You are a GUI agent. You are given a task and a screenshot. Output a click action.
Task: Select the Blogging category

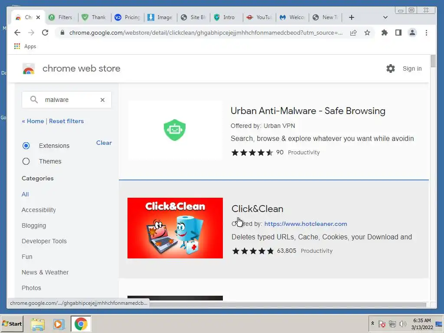[34, 225]
